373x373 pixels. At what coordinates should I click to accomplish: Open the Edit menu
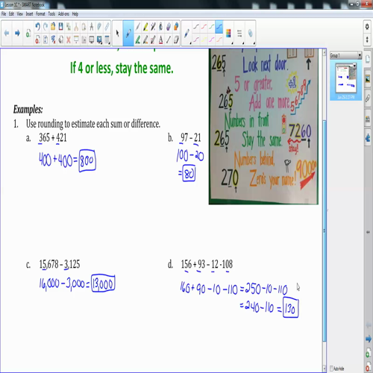[11, 14]
